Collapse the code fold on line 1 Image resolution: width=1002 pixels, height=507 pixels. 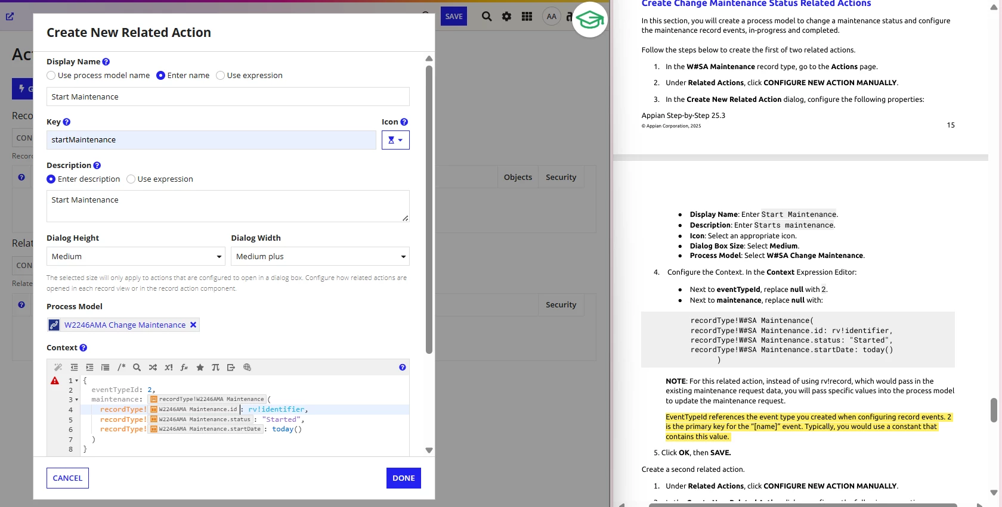(x=77, y=381)
